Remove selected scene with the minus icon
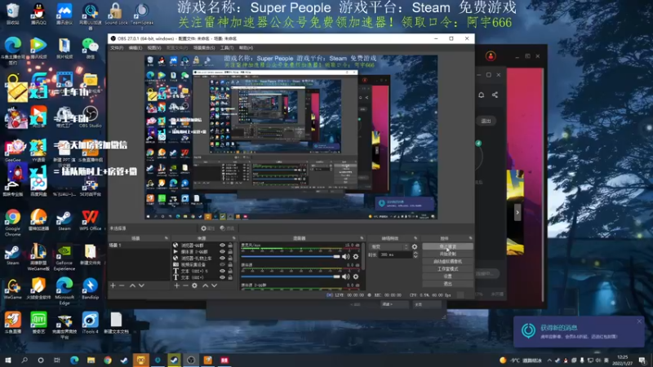The width and height of the screenshot is (653, 367). point(122,285)
